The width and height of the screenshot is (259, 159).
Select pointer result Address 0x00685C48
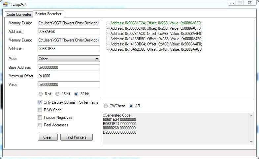click(x=156, y=28)
